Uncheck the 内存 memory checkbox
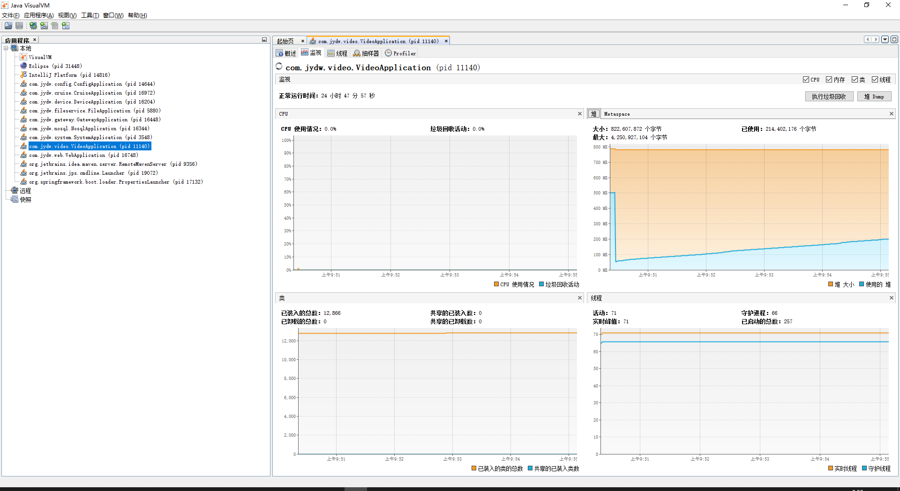This screenshot has height=491, width=900. tap(829, 80)
